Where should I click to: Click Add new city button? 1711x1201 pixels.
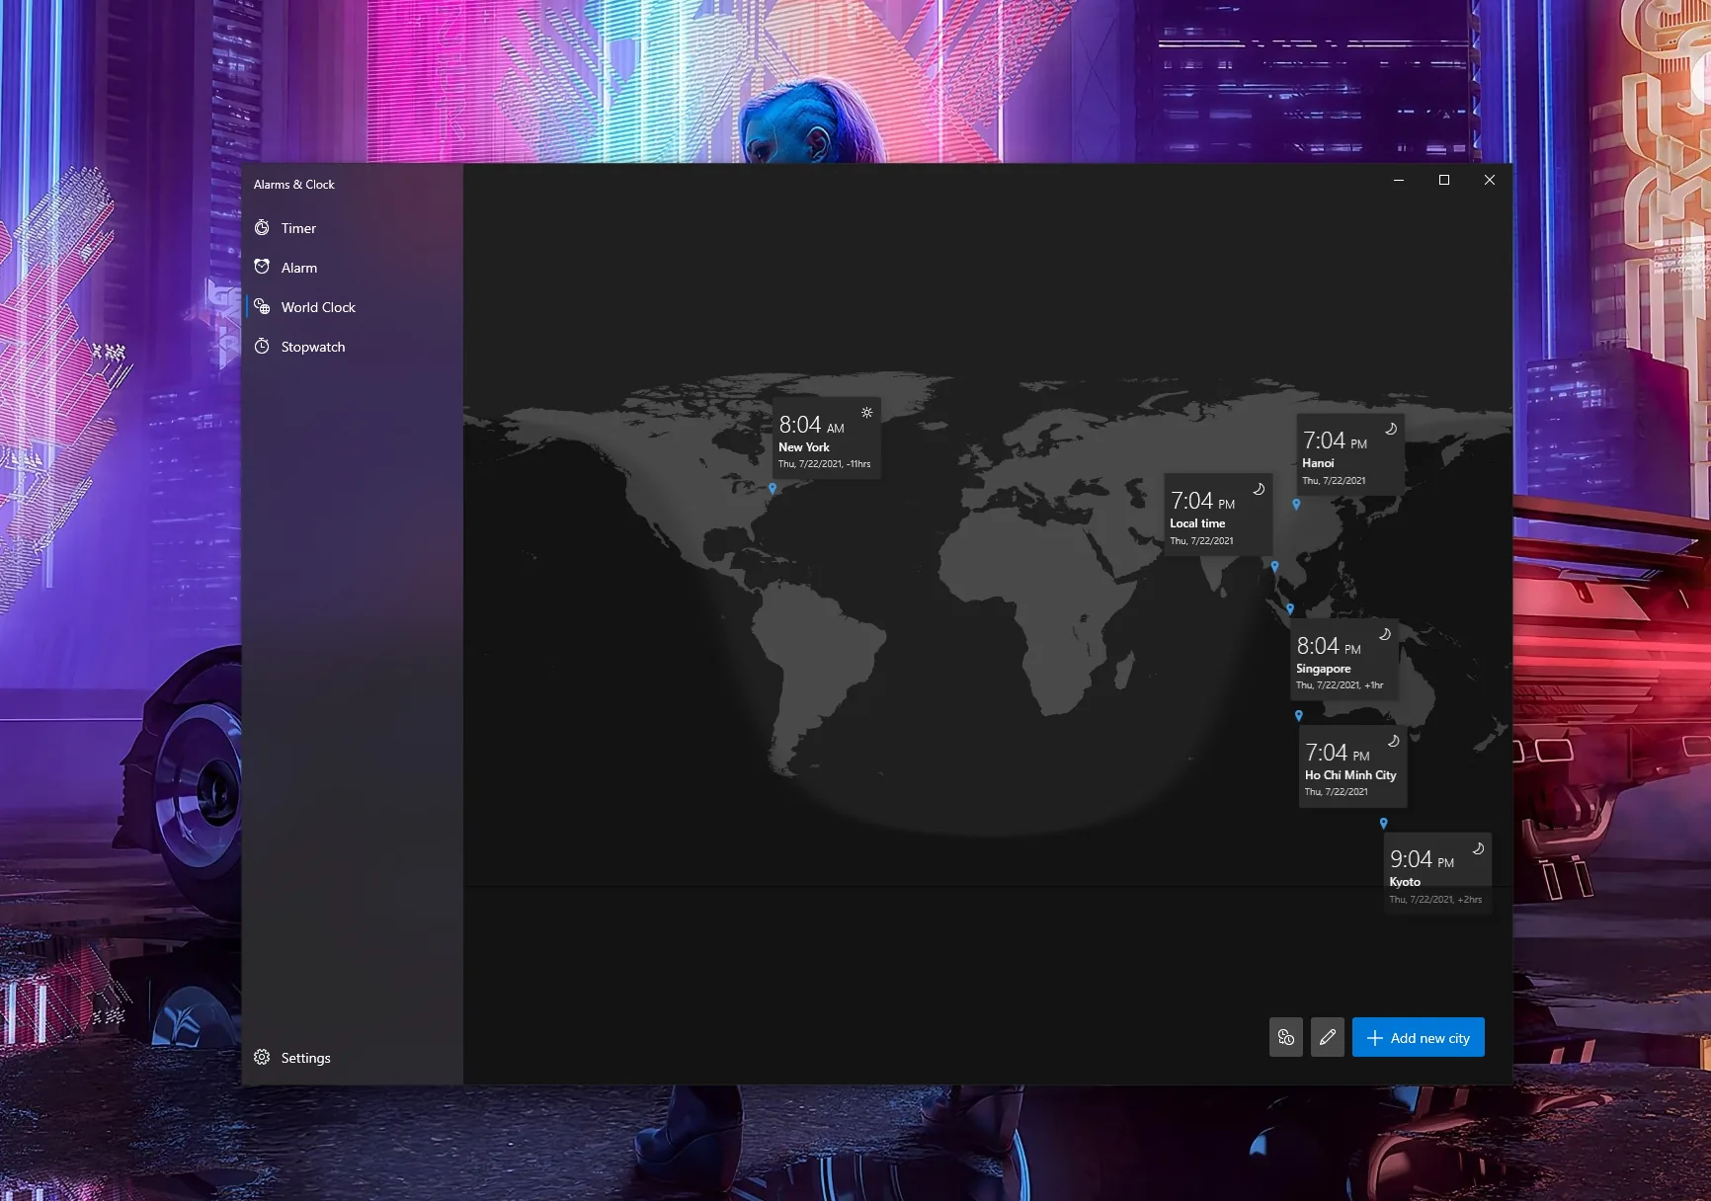1419,1037
